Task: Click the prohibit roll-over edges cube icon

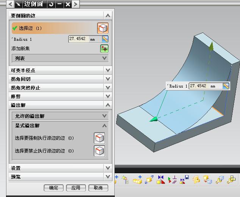Action: pos(100,151)
